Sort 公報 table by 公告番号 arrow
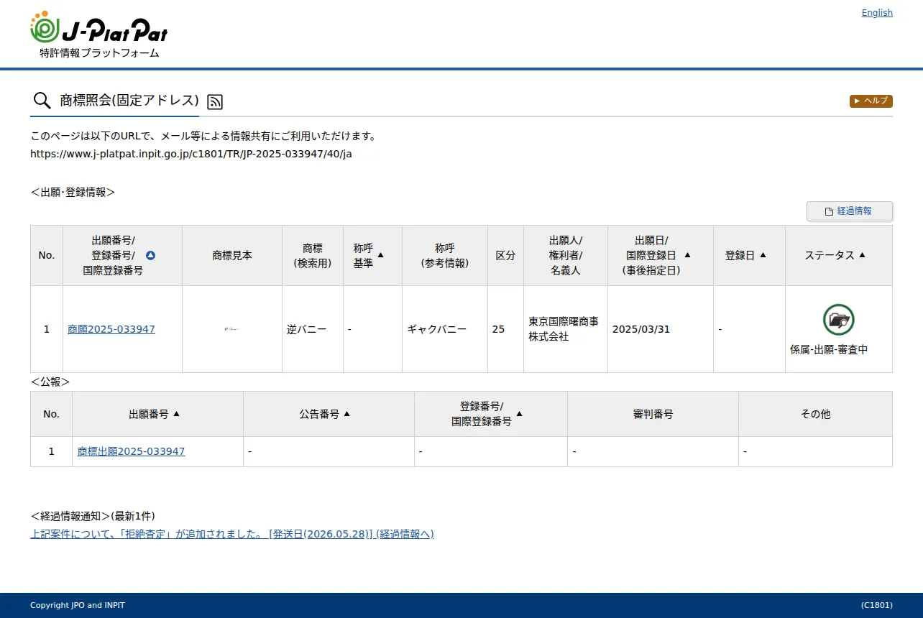 tap(346, 413)
